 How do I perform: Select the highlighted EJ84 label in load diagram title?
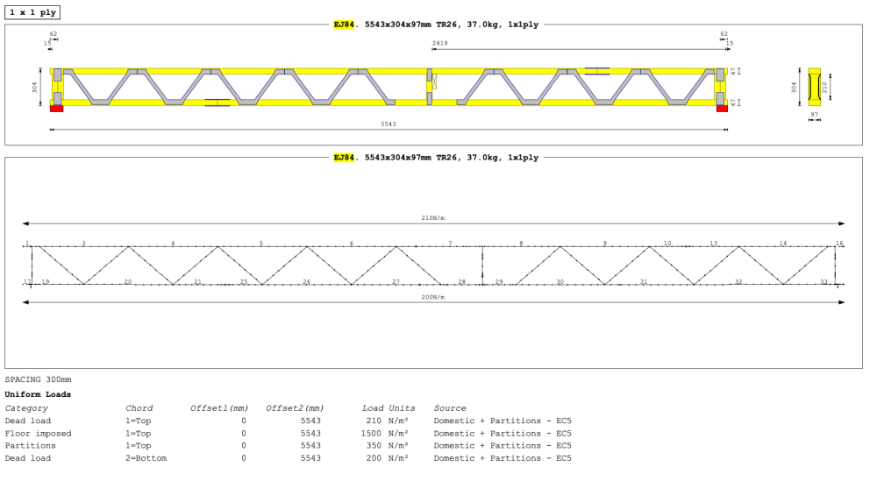(344, 158)
